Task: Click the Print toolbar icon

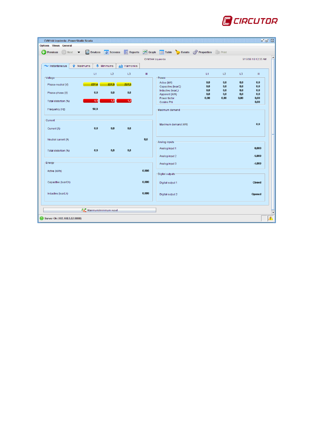Action: click(x=218, y=52)
